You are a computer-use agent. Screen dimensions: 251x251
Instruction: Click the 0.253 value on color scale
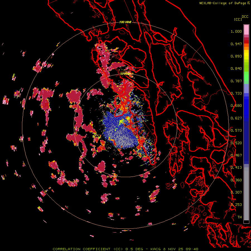click(x=236, y=205)
